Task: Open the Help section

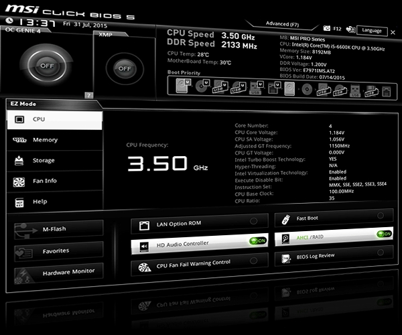Action: point(55,202)
